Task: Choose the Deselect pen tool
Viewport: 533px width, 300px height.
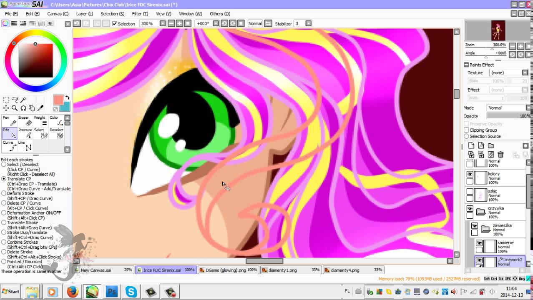Action: (x=56, y=133)
